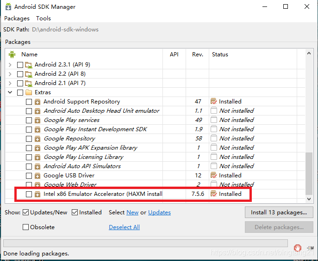Screen dimensions: 318x261
Task: Click the Android Support Repository package icon
Action: pyautogui.click(x=37, y=102)
